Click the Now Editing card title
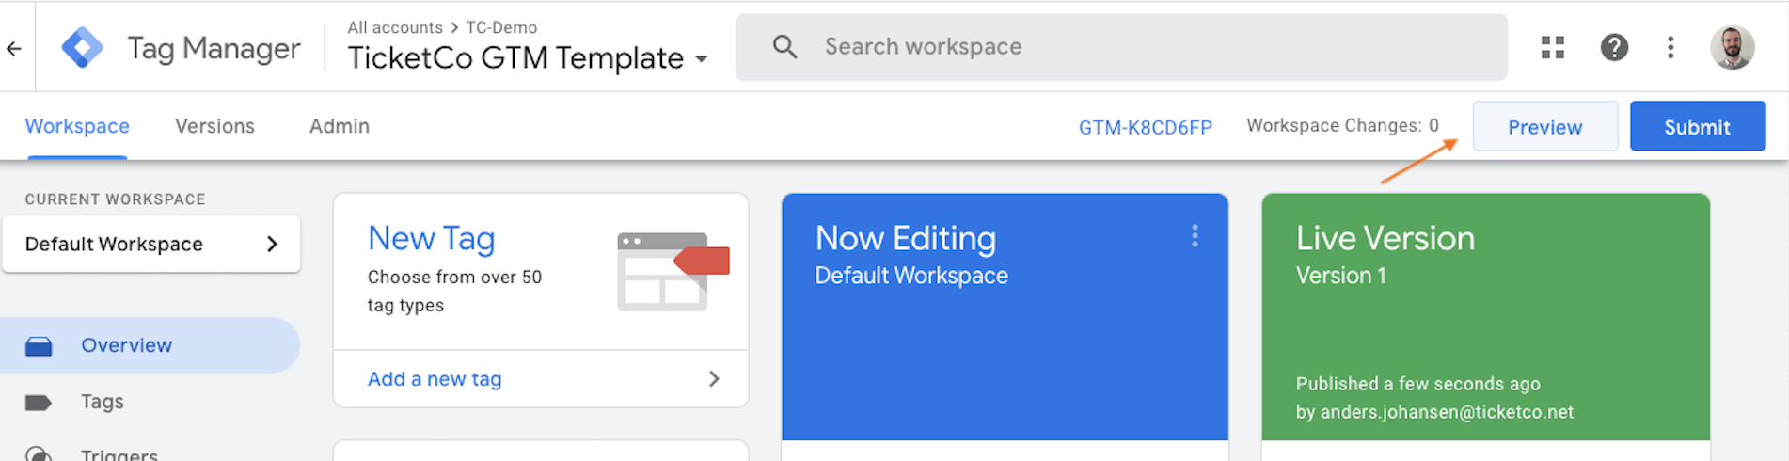The image size is (1789, 461). (905, 238)
